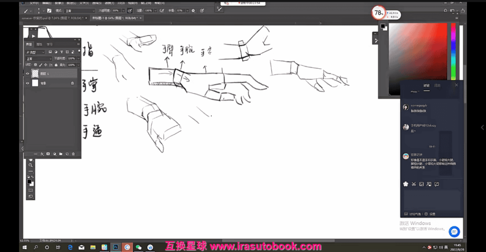
Task: Add a layer mask
Action: 48,154
